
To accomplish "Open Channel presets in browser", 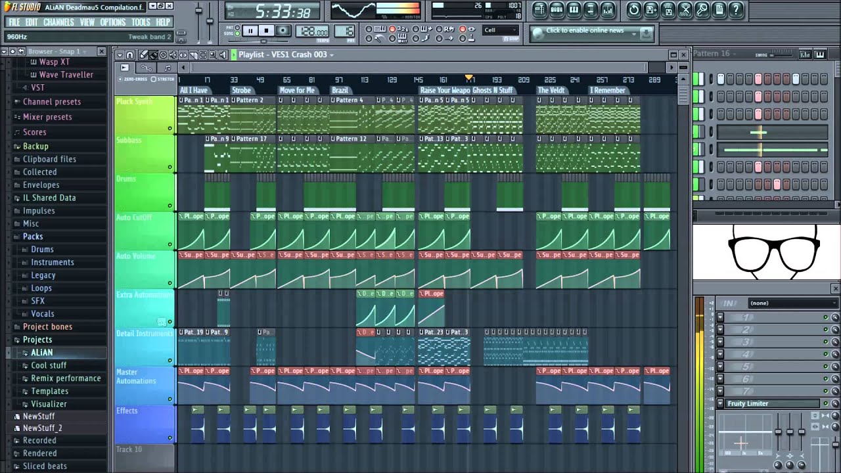I will (52, 102).
